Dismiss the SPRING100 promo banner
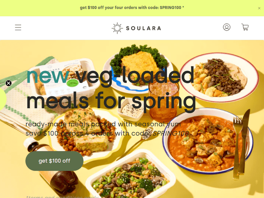Screen dimensions: 264x198 click(259, 8)
